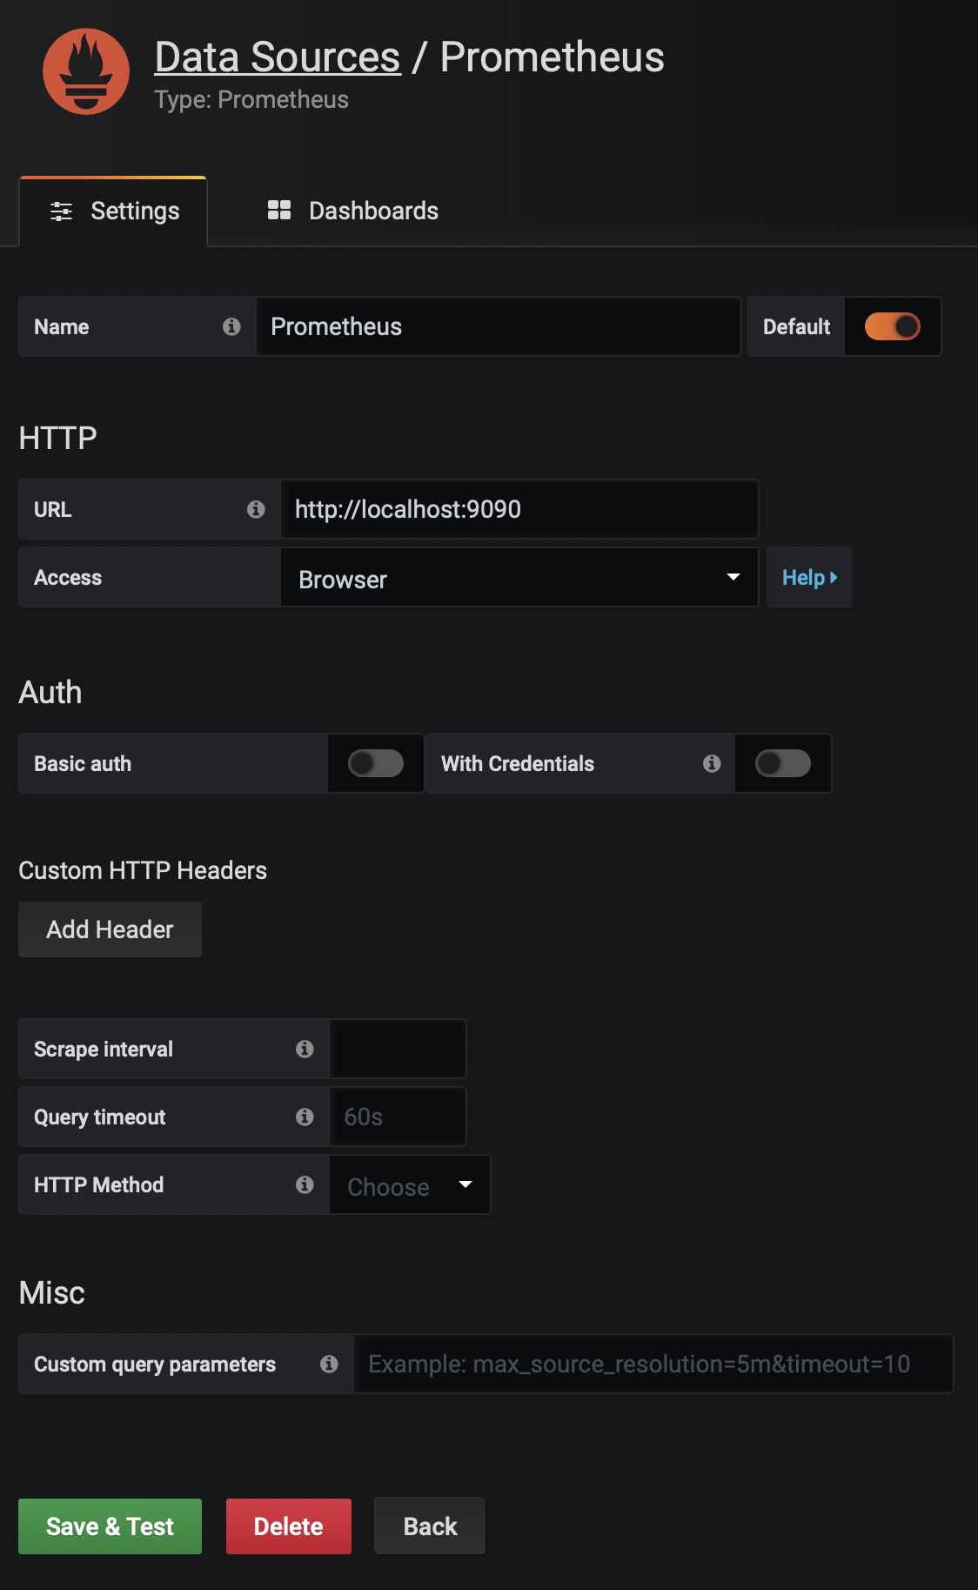Click the Query timeout input showing 60s
The width and height of the screenshot is (978, 1590).
tap(398, 1117)
